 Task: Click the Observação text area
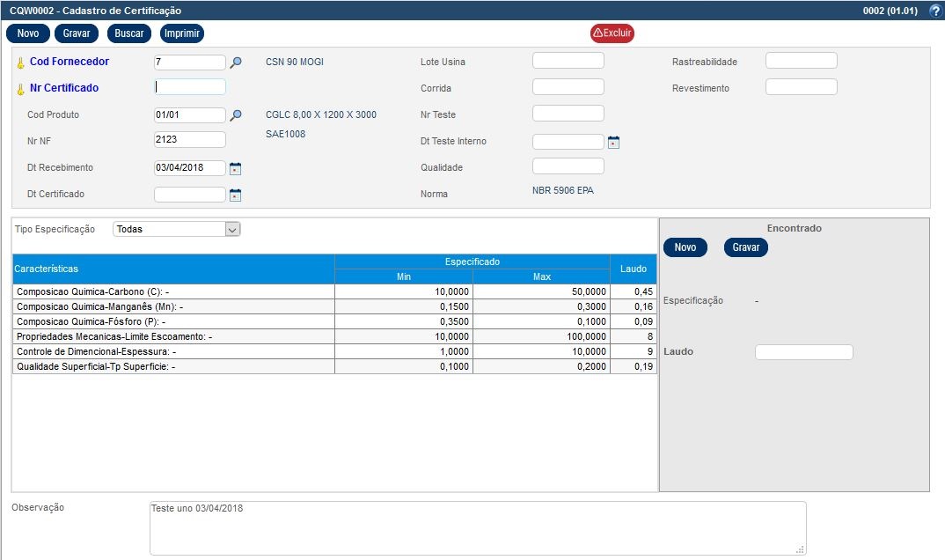pos(477,527)
